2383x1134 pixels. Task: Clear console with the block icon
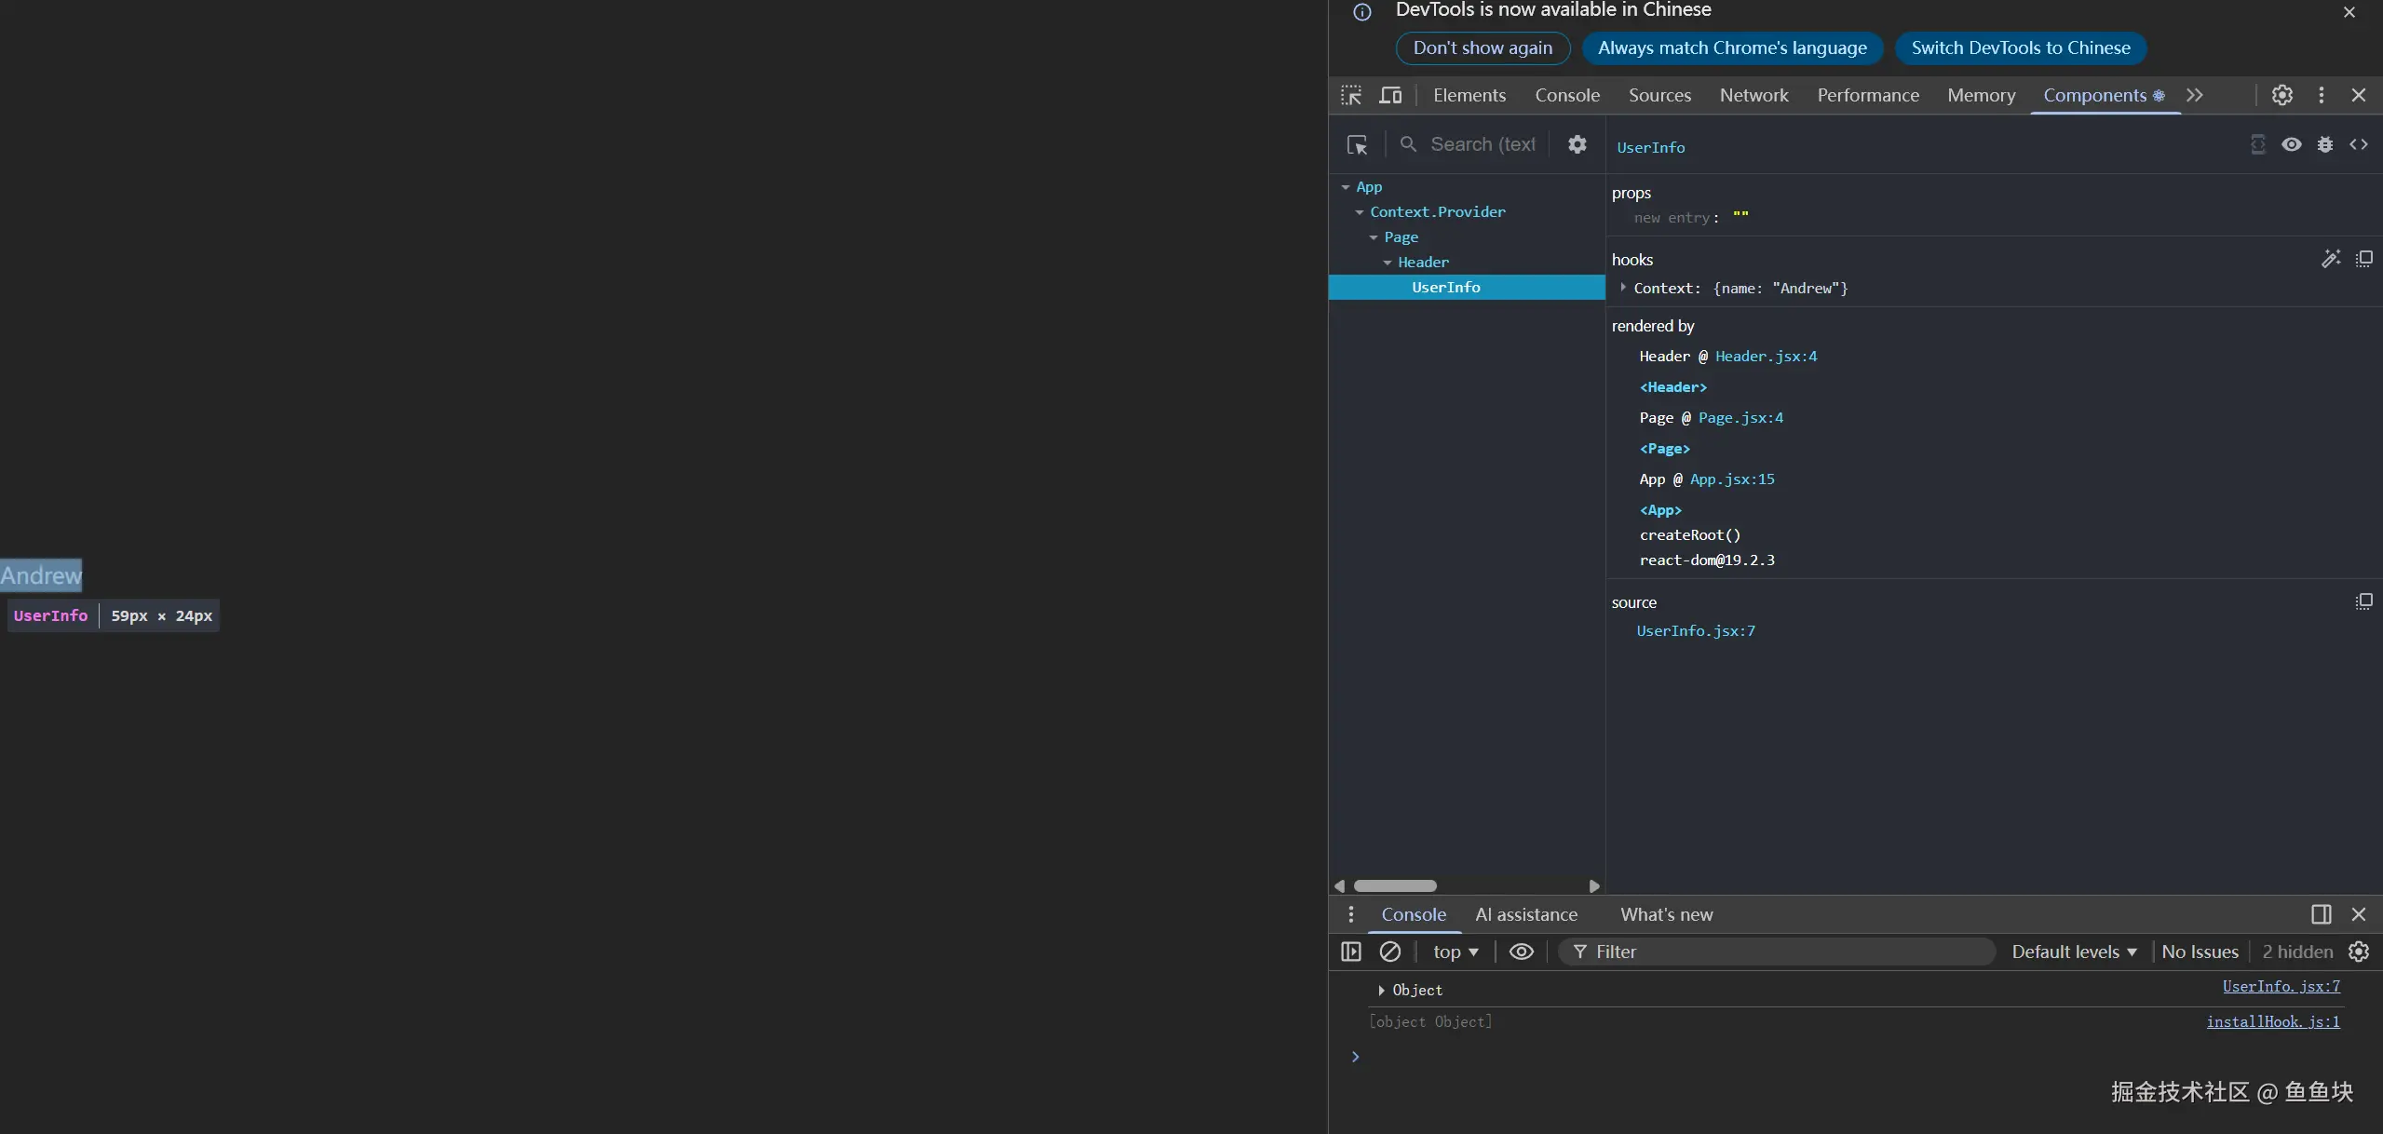tap(1389, 952)
